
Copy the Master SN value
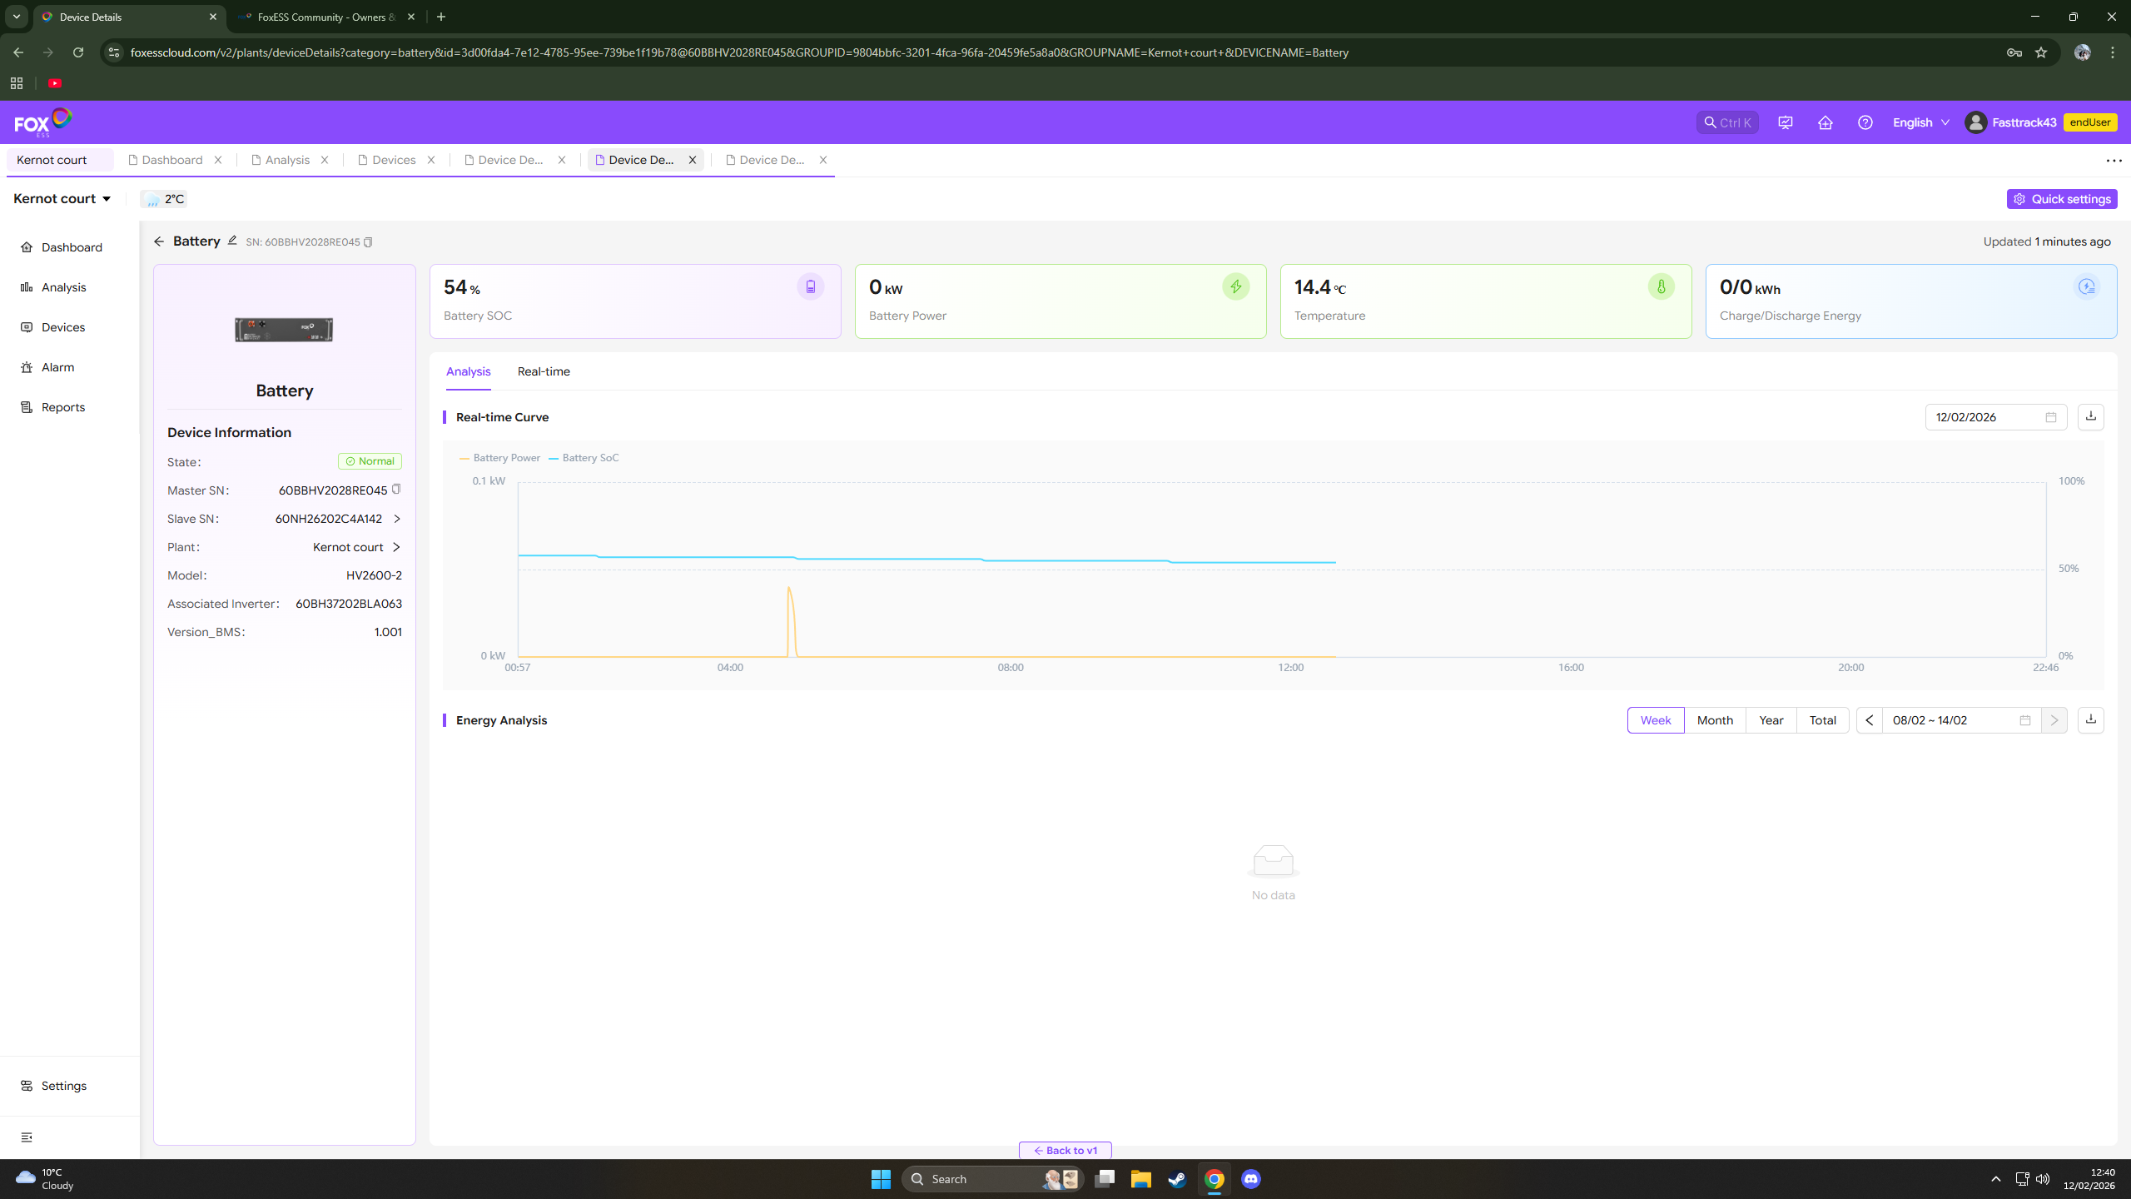(396, 490)
